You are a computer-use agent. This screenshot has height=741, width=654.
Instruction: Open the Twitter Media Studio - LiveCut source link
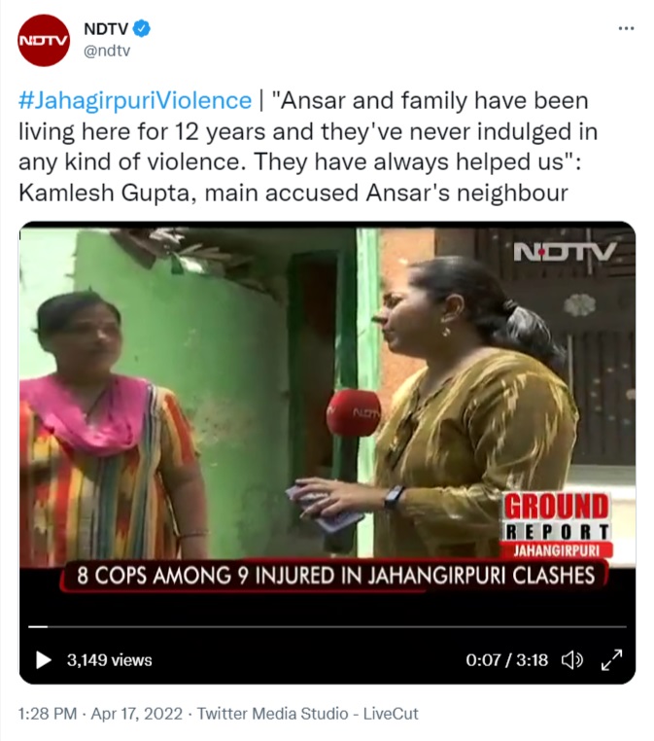[307, 714]
